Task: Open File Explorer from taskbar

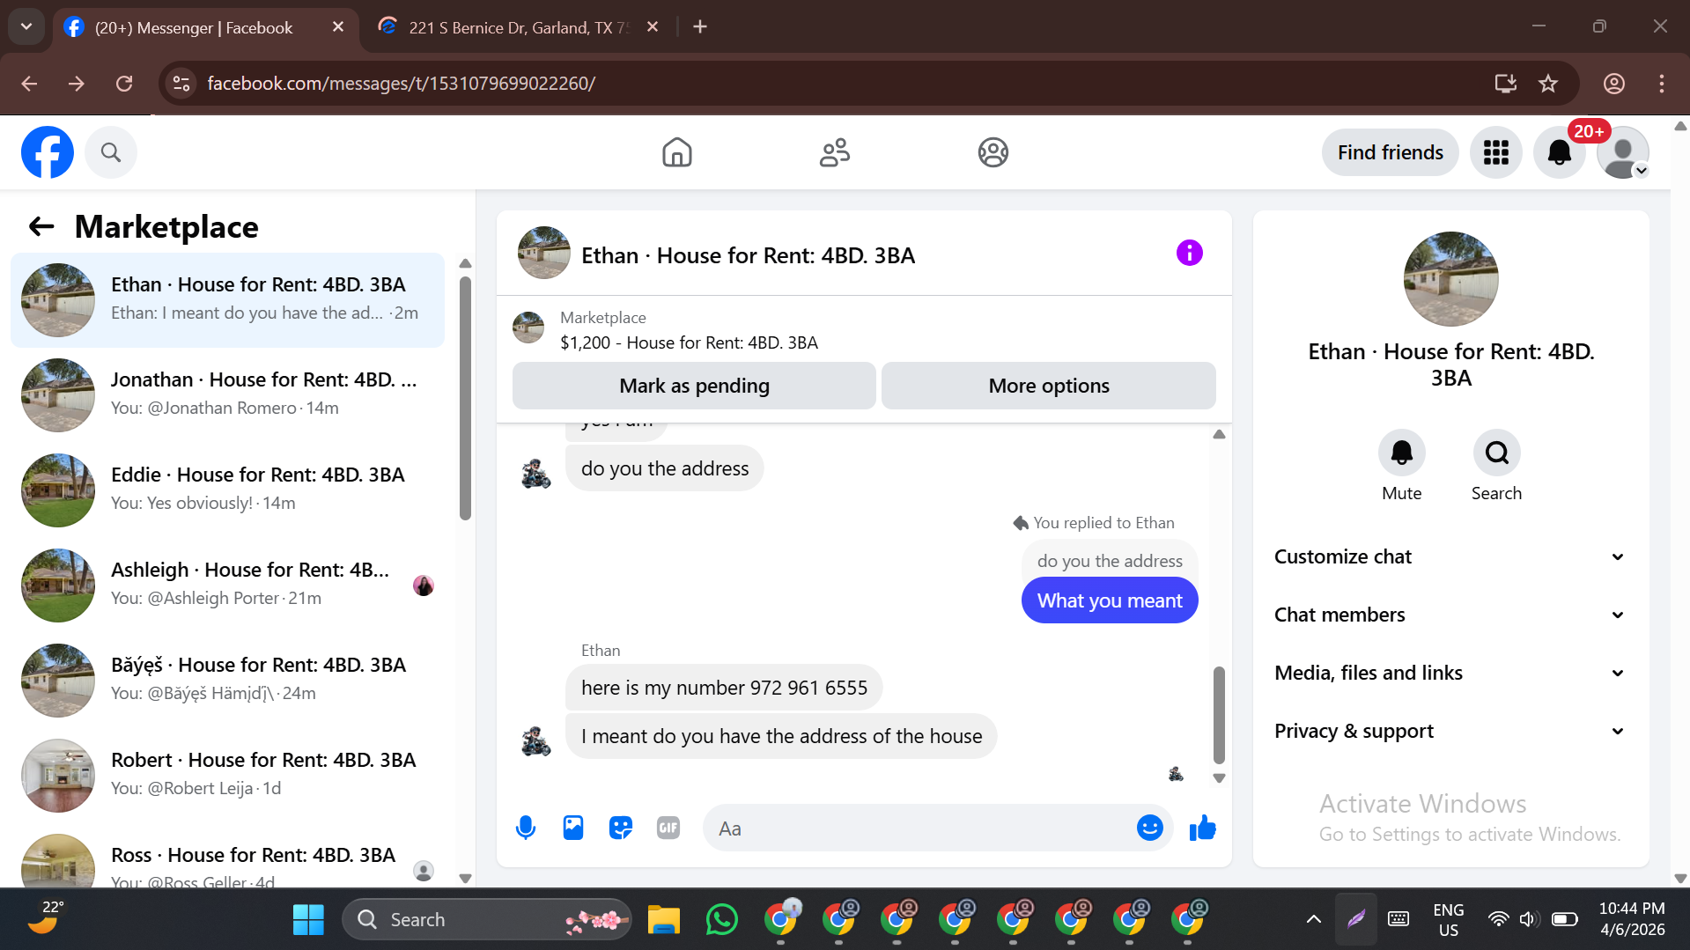Action: (x=664, y=919)
